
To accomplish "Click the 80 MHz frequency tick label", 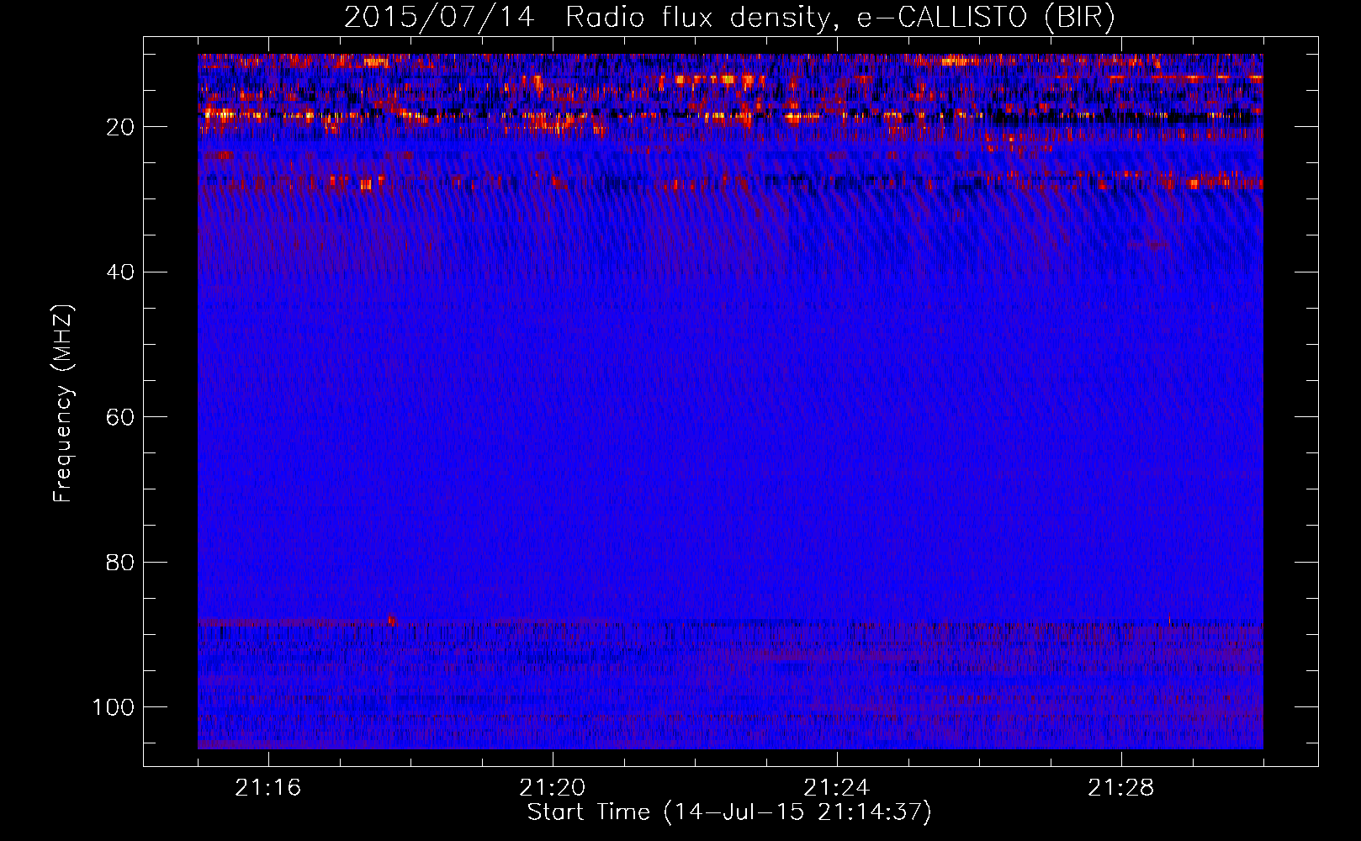I will (120, 562).
